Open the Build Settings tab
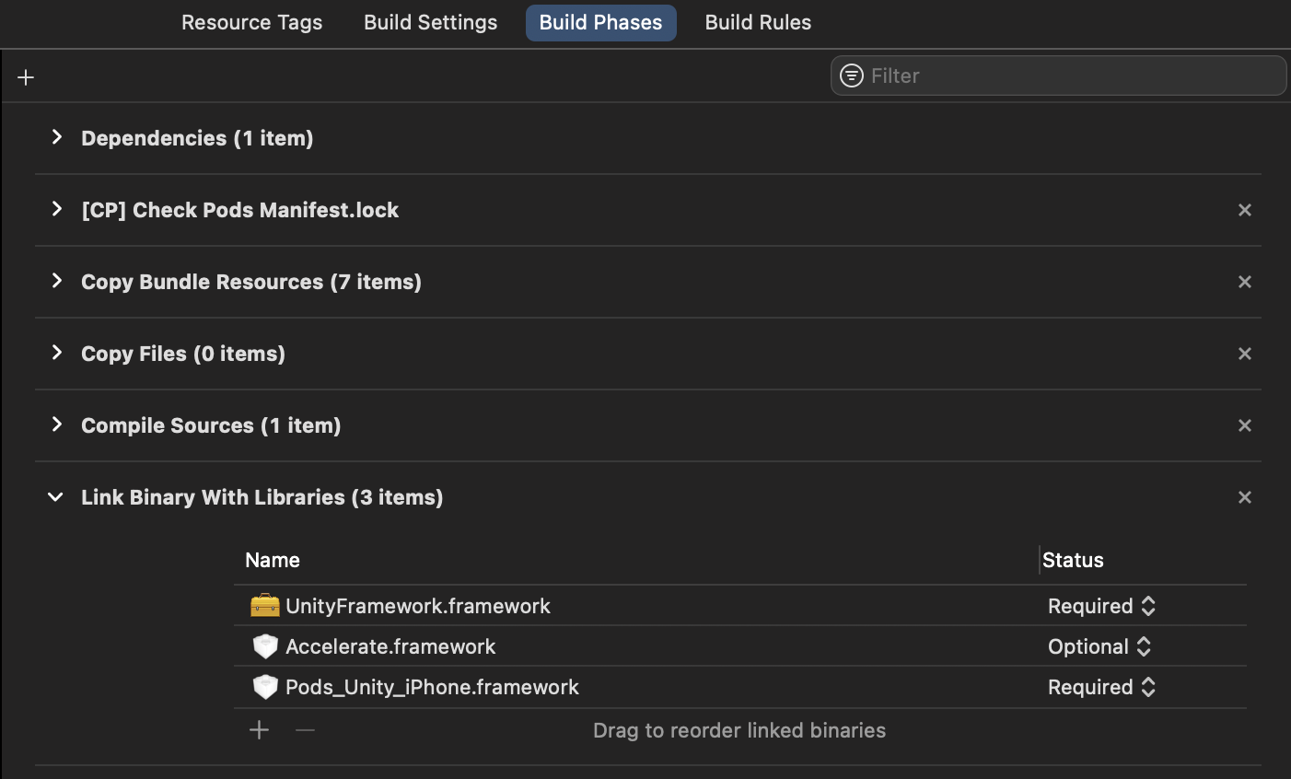The image size is (1291, 779). coord(431,22)
